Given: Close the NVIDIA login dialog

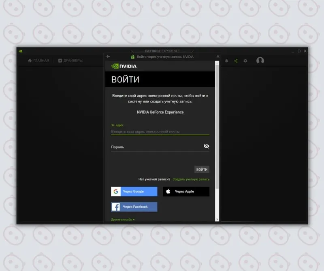Looking at the screenshot, I should 218,57.
